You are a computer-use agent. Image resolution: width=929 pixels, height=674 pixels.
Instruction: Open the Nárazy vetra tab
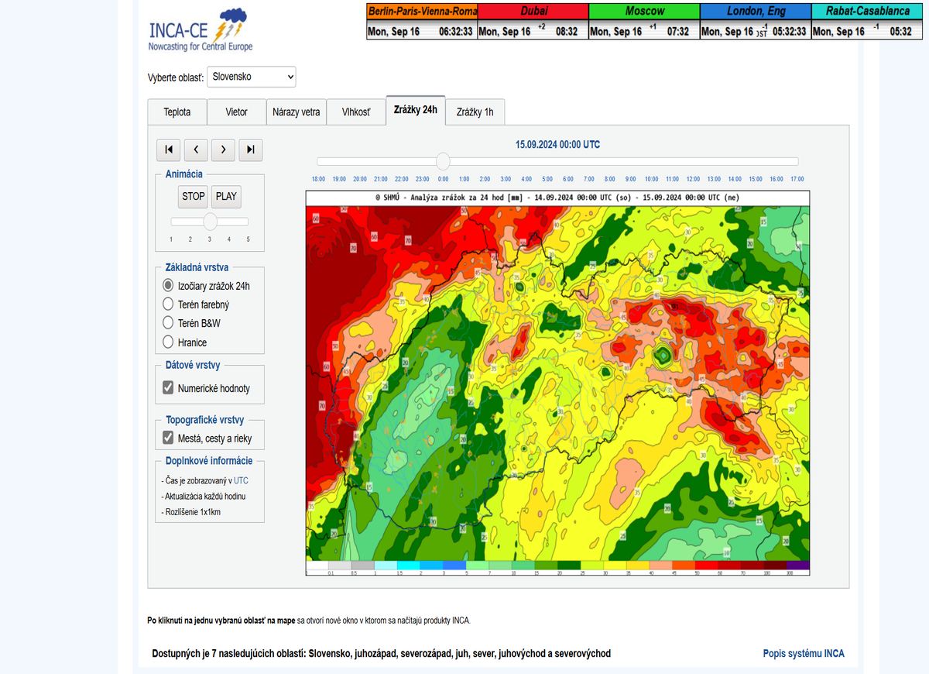(x=296, y=112)
